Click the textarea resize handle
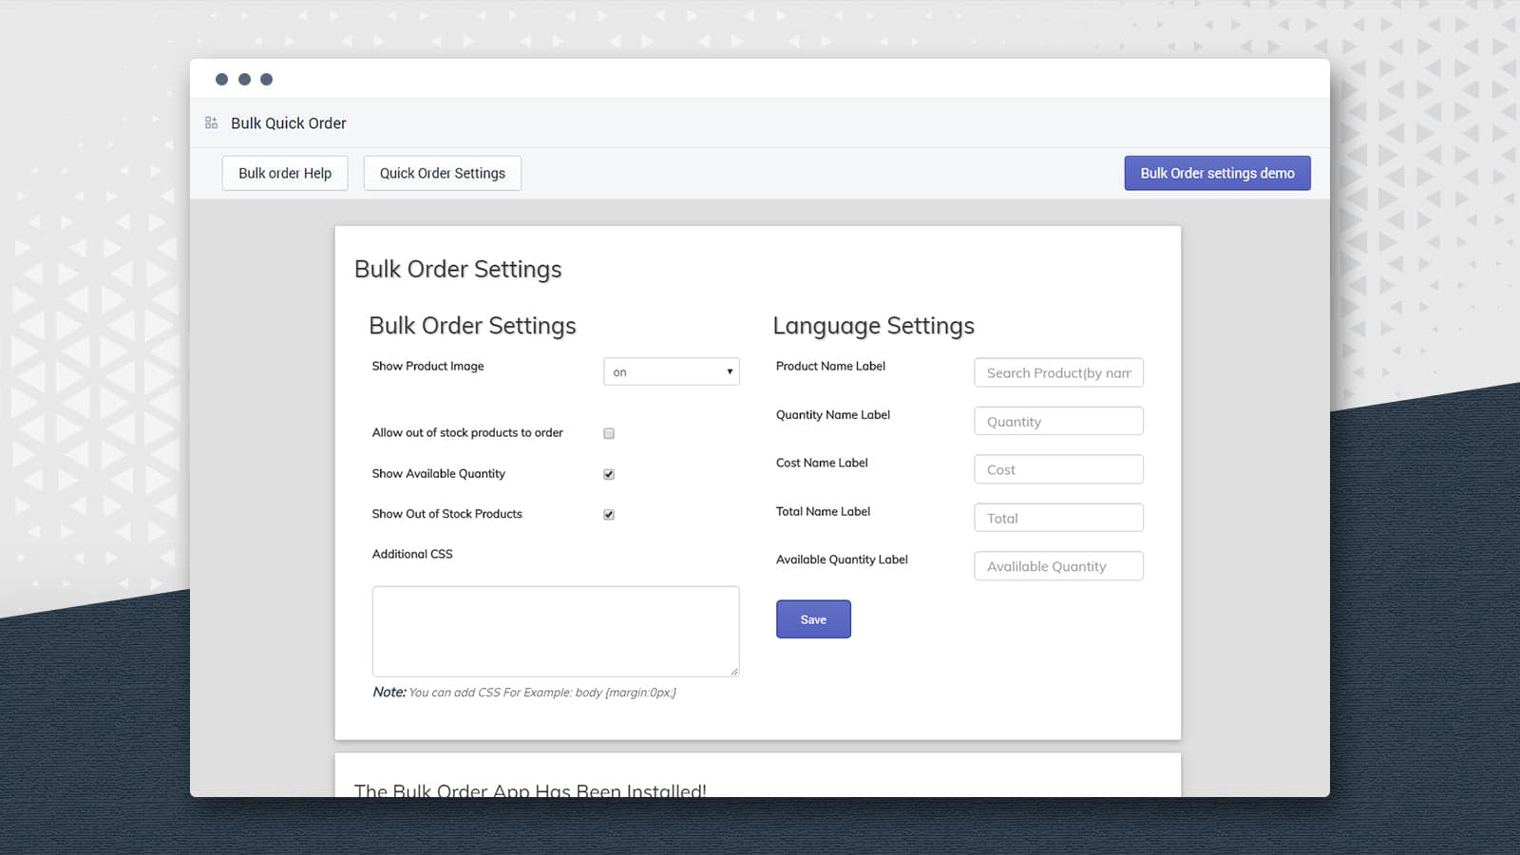The height and width of the screenshot is (855, 1520). 734,672
